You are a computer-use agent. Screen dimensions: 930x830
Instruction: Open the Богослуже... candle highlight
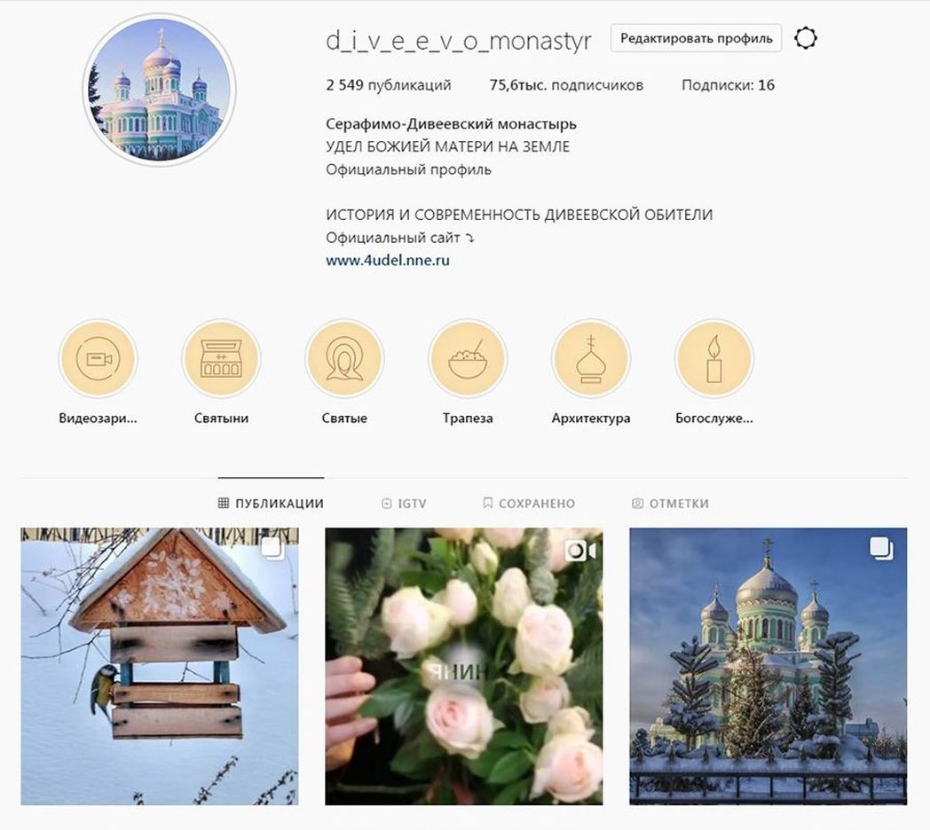[714, 358]
